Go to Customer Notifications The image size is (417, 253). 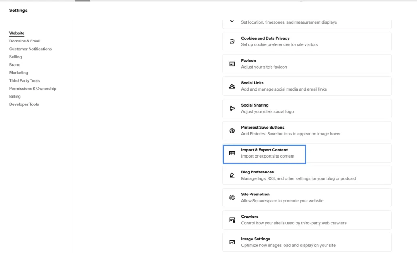[x=31, y=49]
